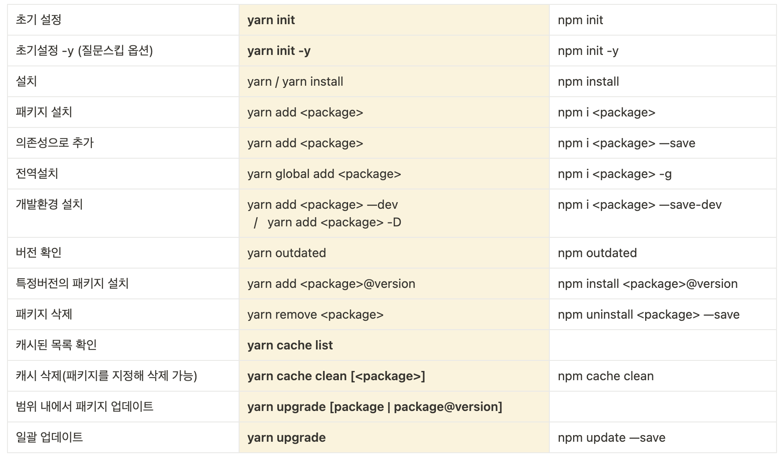Click the "yarn add <package>@version" cell
This screenshot has width=784, height=458.
coord(331,284)
